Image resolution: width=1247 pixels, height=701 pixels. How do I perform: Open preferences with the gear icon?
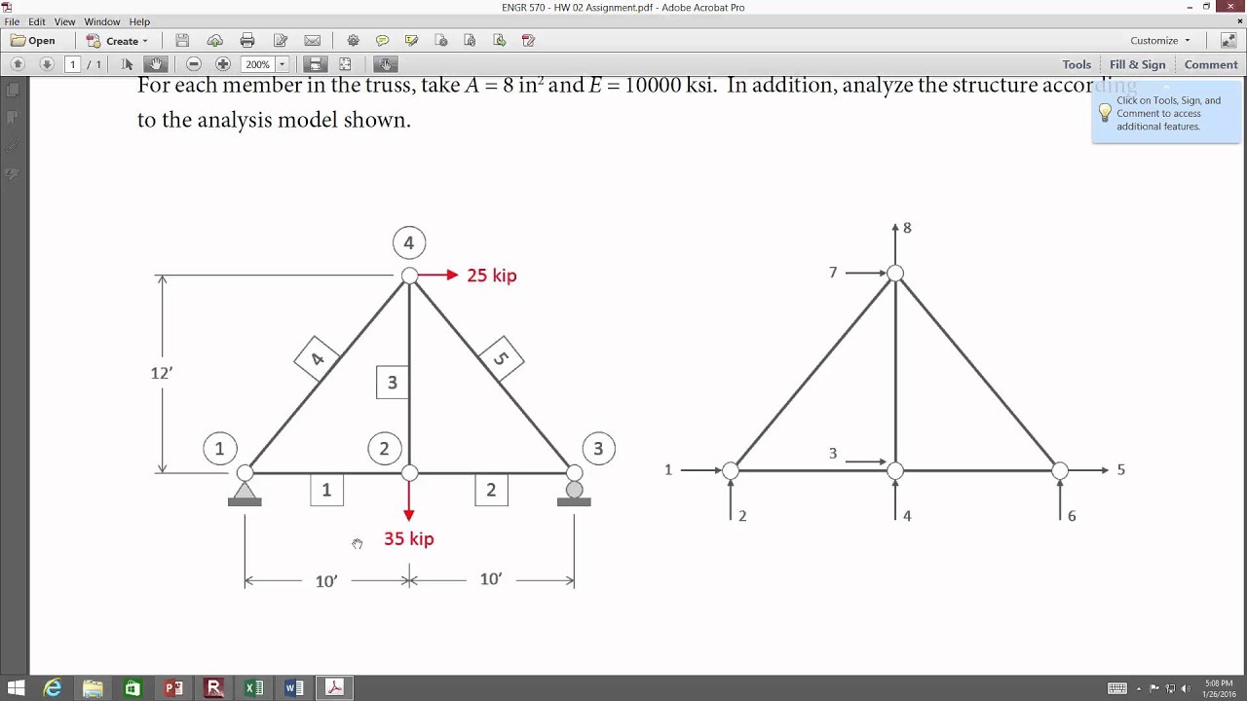(354, 41)
